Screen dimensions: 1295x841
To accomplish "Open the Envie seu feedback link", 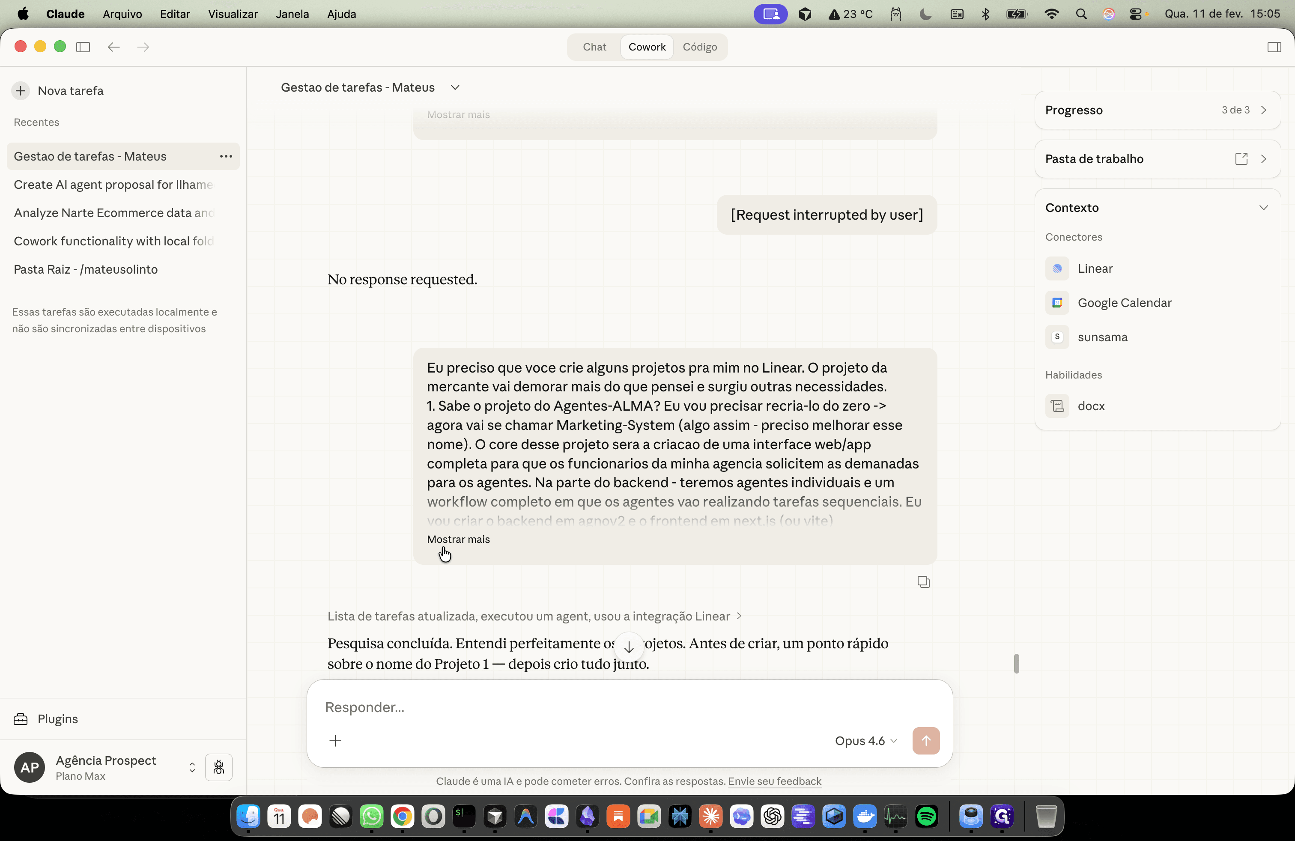I will point(774,781).
